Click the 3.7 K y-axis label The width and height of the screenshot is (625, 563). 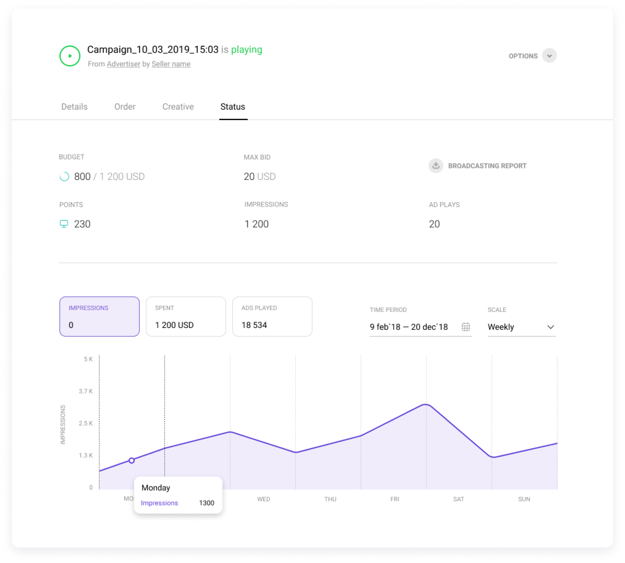coord(86,391)
